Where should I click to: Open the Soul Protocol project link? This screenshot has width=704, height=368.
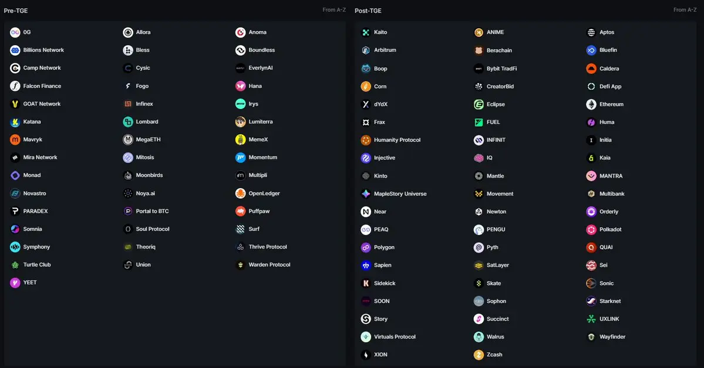pos(146,229)
